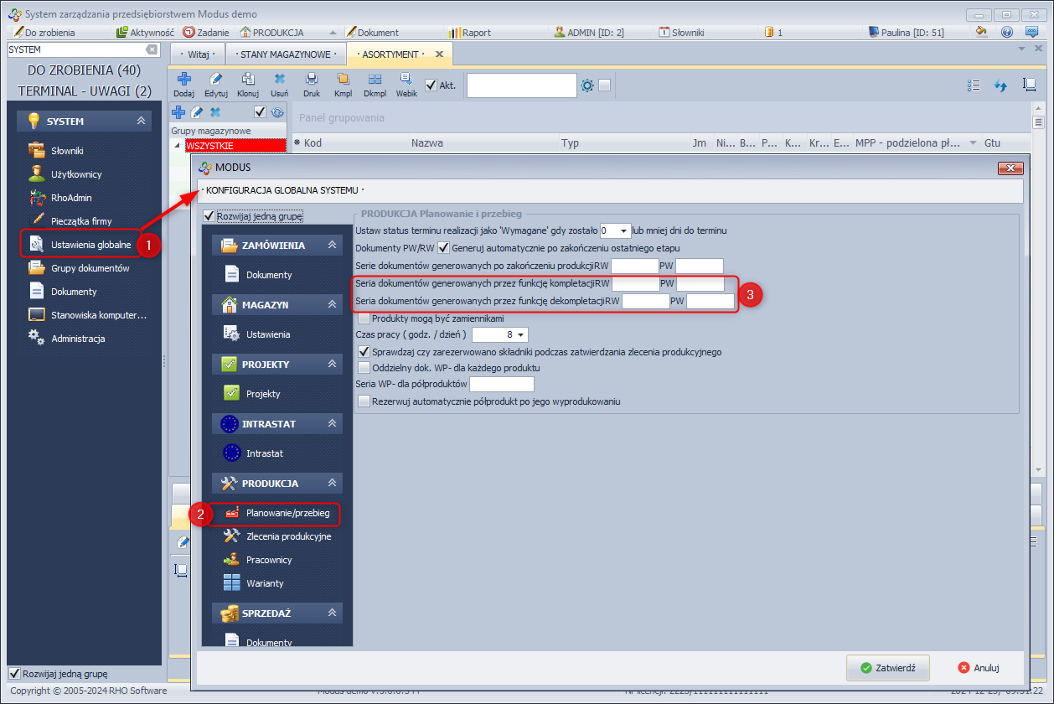
Task: Open Planowanie/przebieg in PRODUKCJA section
Action: click(287, 513)
